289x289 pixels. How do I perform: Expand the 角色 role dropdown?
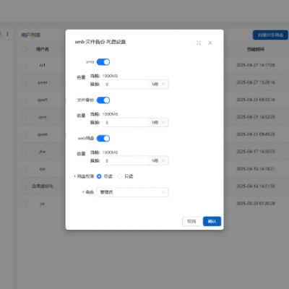coord(133,192)
